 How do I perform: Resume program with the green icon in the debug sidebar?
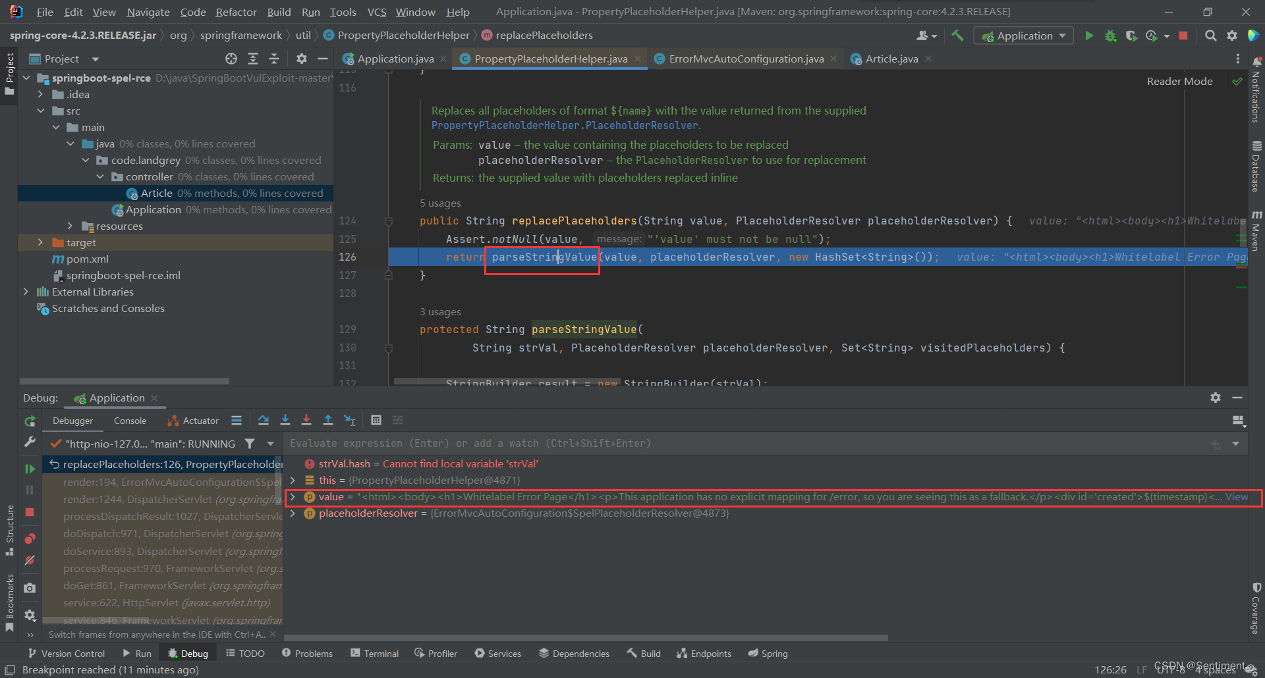pyautogui.click(x=30, y=469)
